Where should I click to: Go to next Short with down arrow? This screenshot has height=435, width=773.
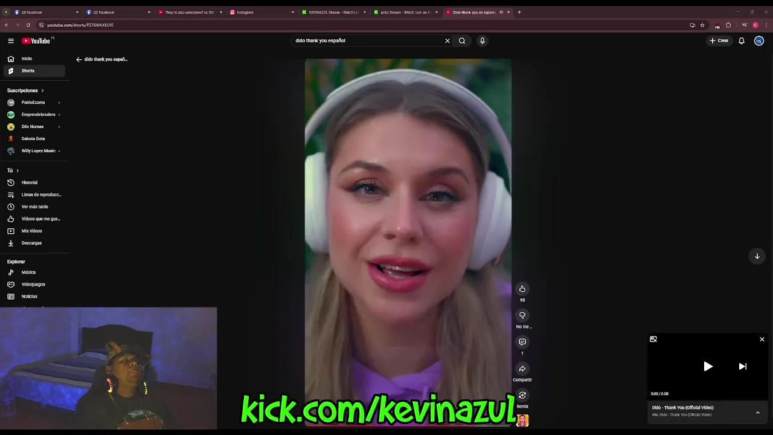[757, 256]
